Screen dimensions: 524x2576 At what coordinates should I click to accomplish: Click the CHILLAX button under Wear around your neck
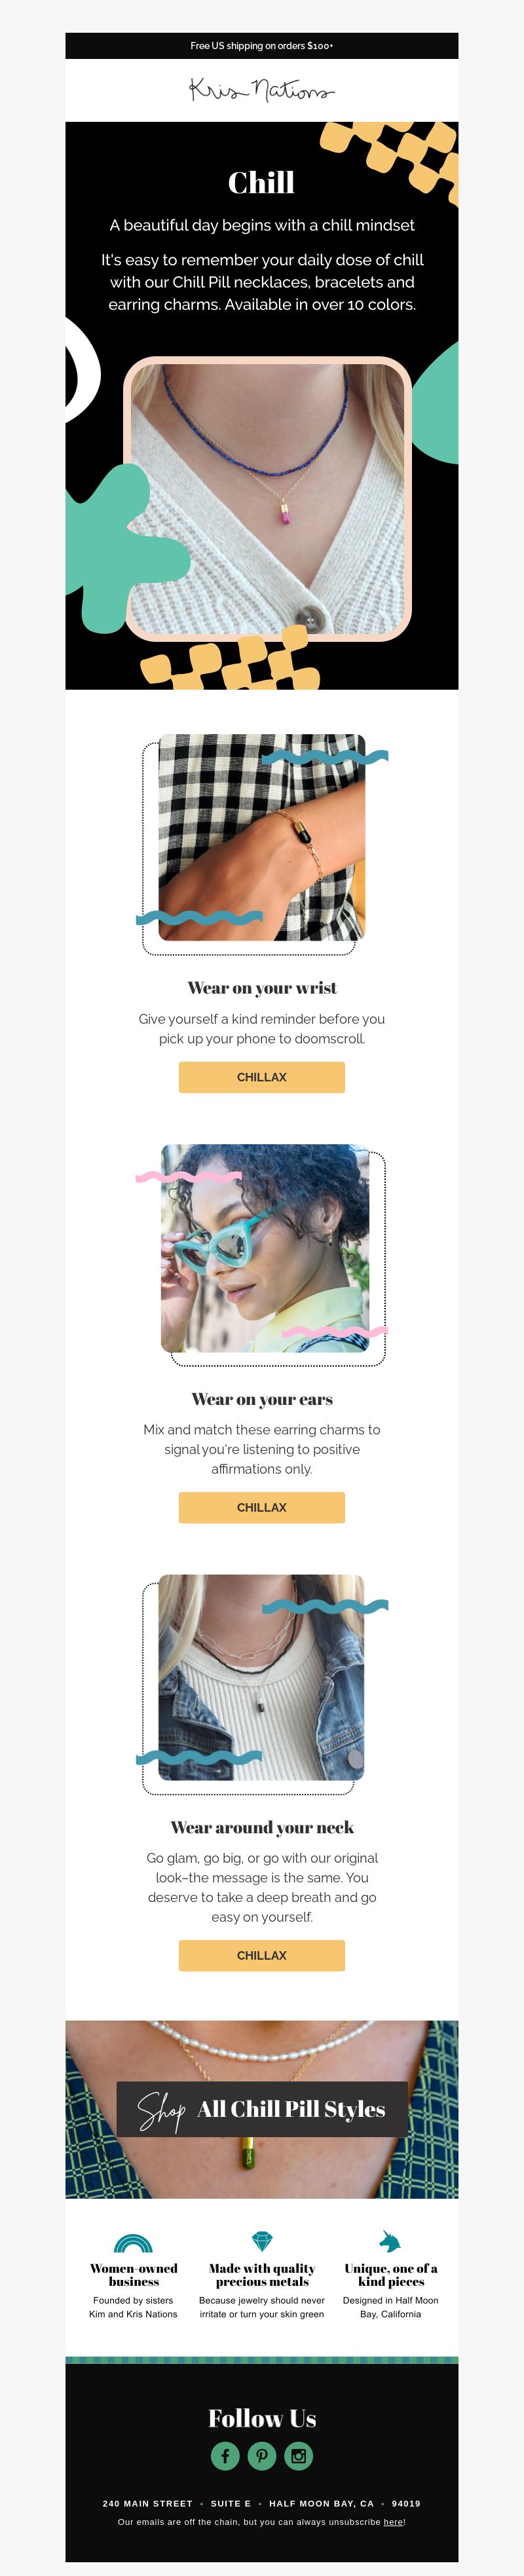[x=262, y=1955]
